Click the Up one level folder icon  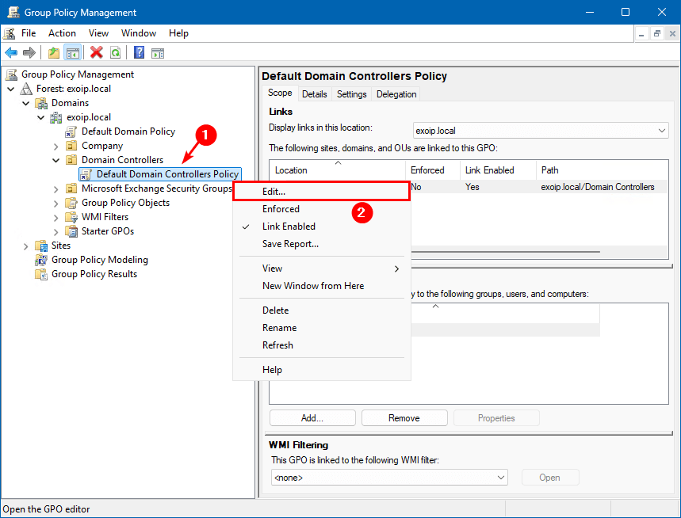[54, 53]
